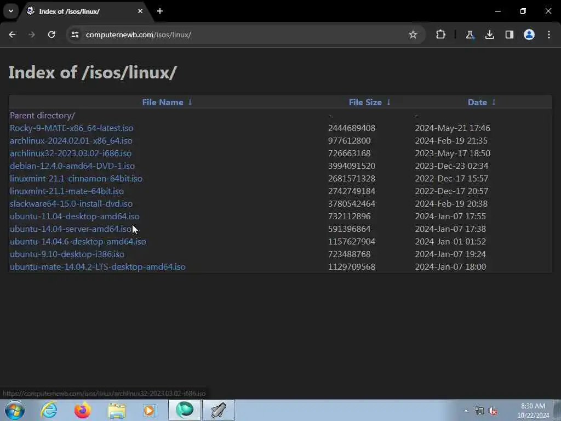Show the downloads tray icon
561x421 pixels.
489,35
